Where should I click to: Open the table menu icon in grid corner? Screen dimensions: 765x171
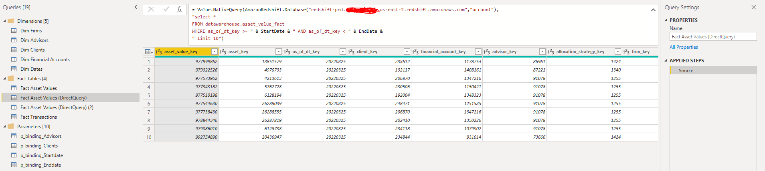(x=148, y=52)
